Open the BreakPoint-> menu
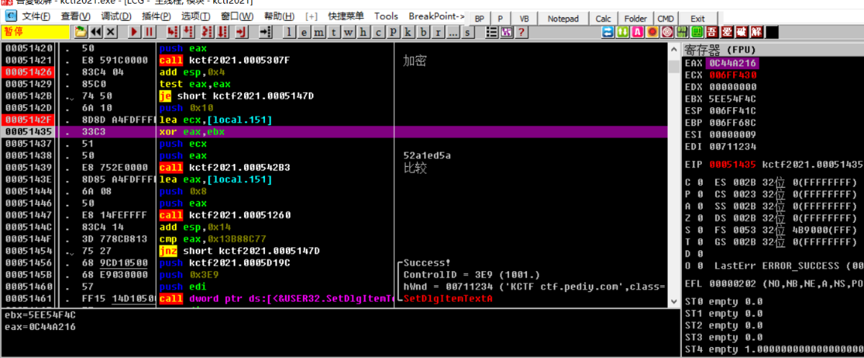 click(x=436, y=17)
